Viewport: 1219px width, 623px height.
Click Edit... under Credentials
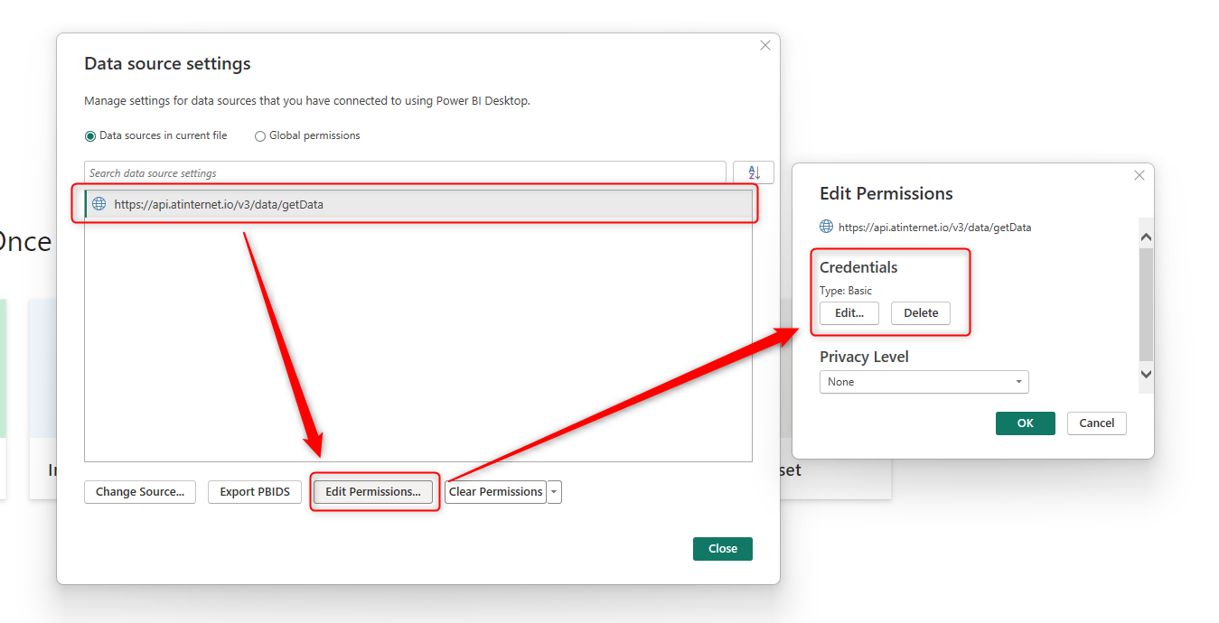pos(849,313)
